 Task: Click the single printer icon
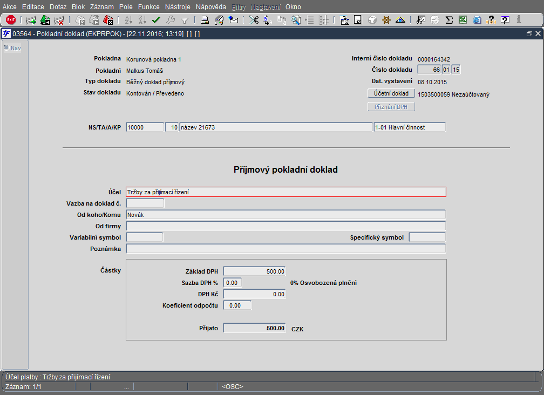coord(205,20)
